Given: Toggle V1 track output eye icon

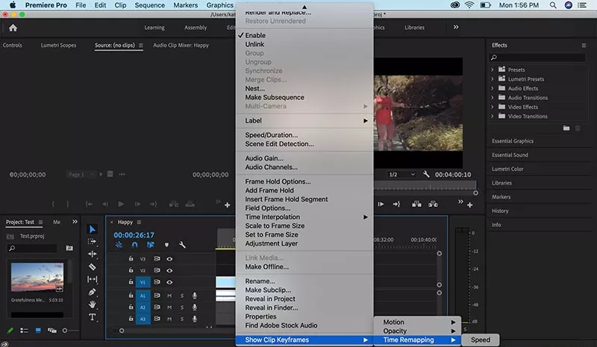Looking at the screenshot, I should pyautogui.click(x=169, y=282).
